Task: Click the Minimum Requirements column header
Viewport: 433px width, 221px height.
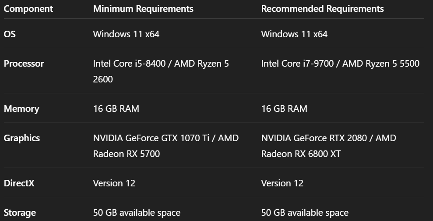Action: [143, 9]
